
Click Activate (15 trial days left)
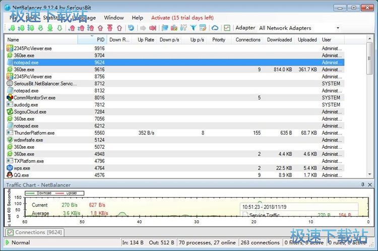pos(182,18)
